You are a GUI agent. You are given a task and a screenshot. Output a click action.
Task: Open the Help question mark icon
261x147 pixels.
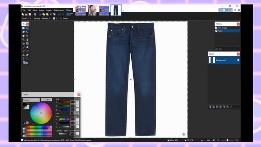coord(239,10)
